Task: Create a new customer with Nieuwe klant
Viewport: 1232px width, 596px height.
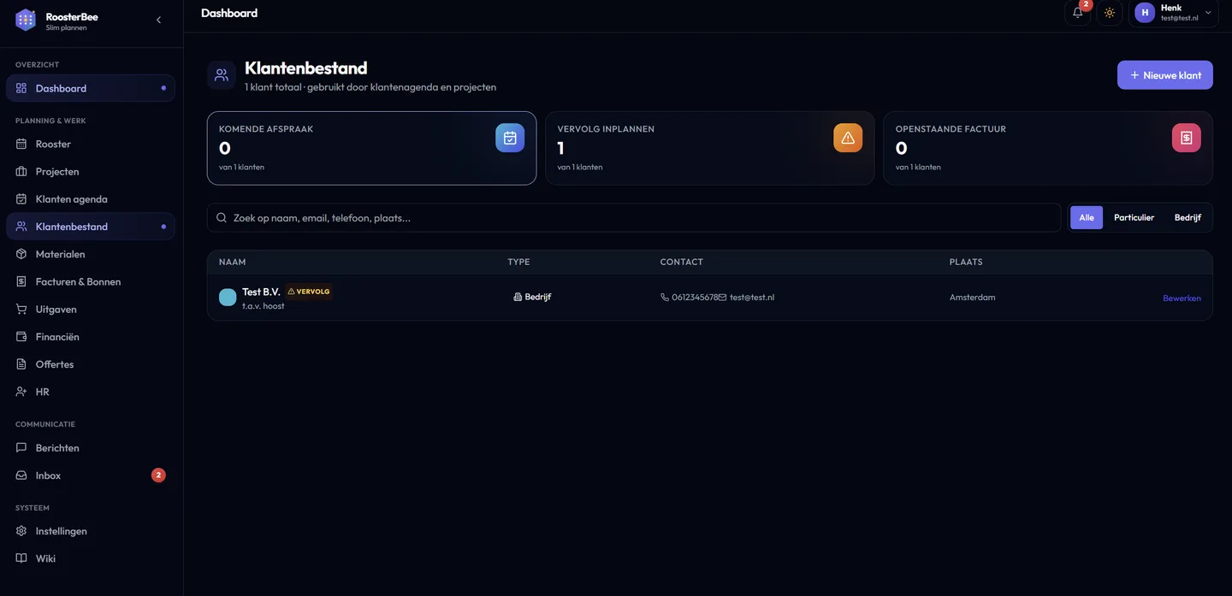Action: pyautogui.click(x=1165, y=75)
